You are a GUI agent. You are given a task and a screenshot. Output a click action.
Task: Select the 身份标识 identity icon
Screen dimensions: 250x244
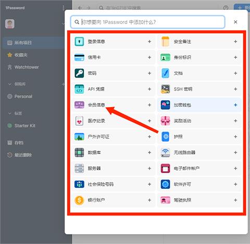[x=165, y=57]
